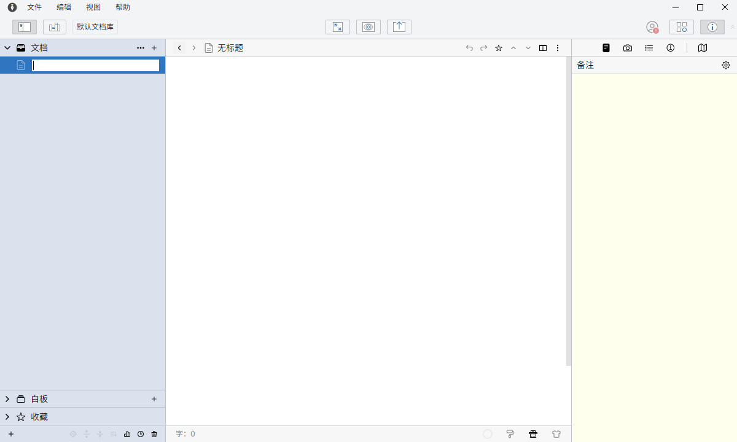Star the document as favorite
The height and width of the screenshot is (442, 737).
coord(499,48)
